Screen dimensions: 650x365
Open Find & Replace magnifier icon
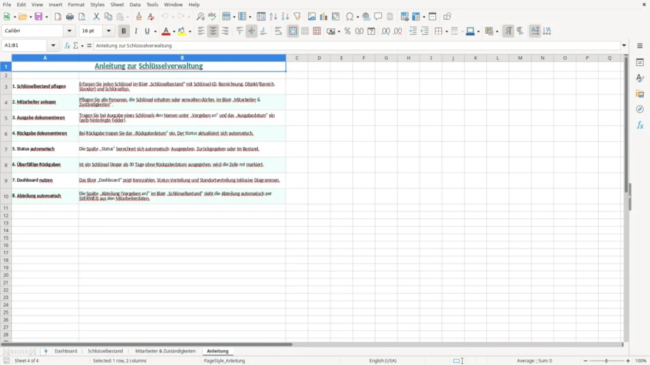pyautogui.click(x=200, y=16)
